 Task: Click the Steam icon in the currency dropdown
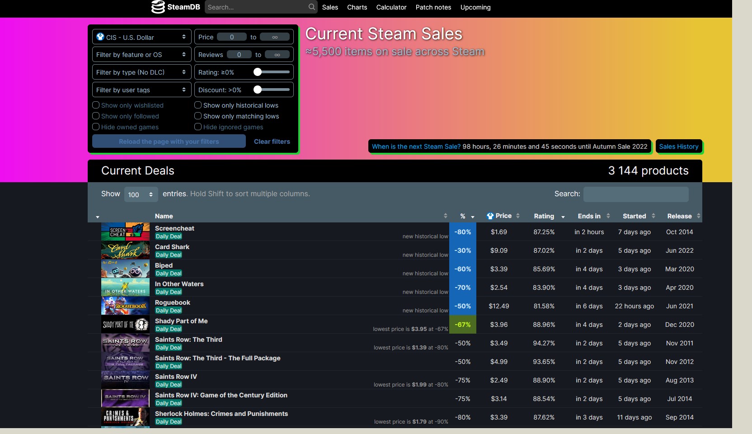click(100, 37)
